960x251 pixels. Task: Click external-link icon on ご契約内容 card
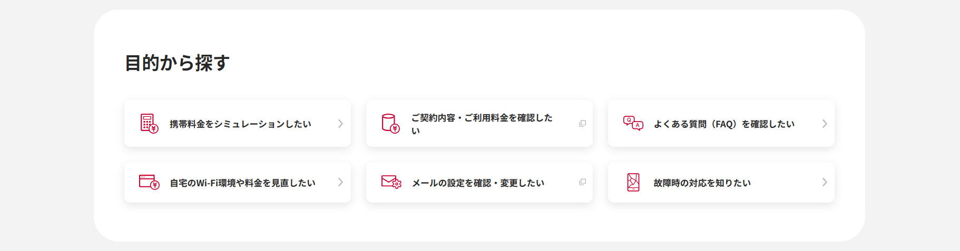(582, 124)
